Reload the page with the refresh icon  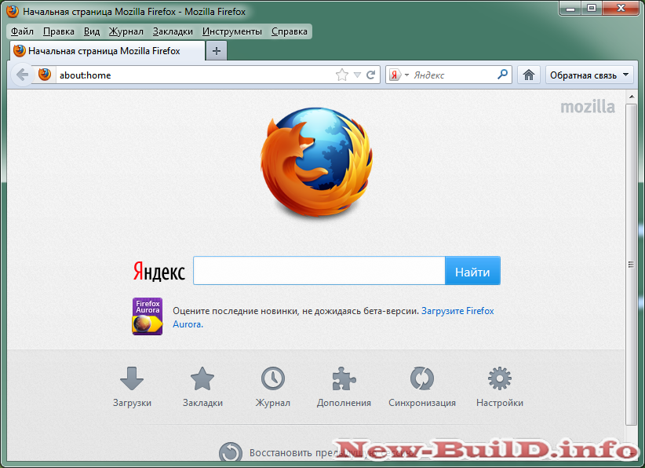click(x=370, y=75)
